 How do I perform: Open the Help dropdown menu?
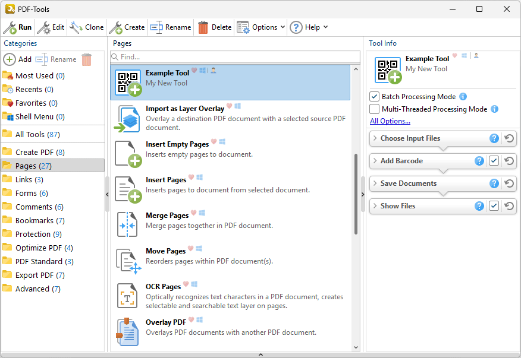[x=309, y=27]
